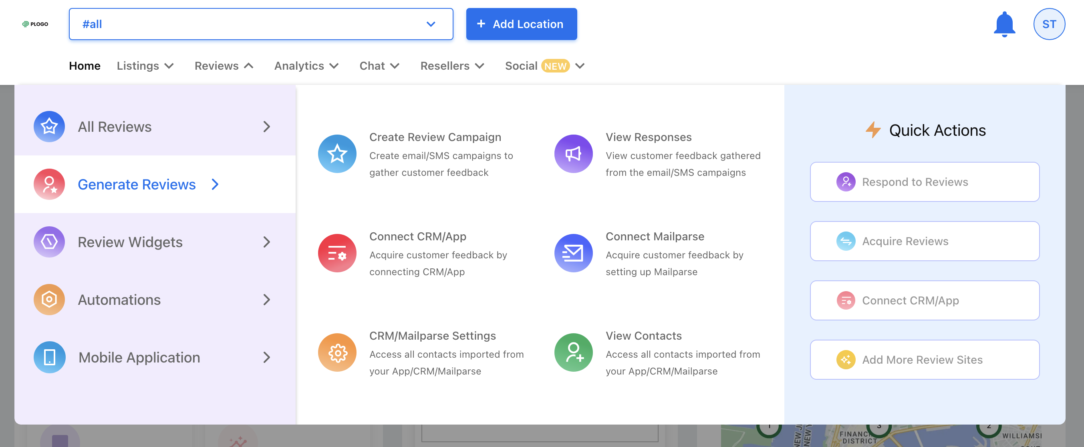This screenshot has height=447, width=1084.
Task: Collapse the Reviews menu
Action: [224, 66]
